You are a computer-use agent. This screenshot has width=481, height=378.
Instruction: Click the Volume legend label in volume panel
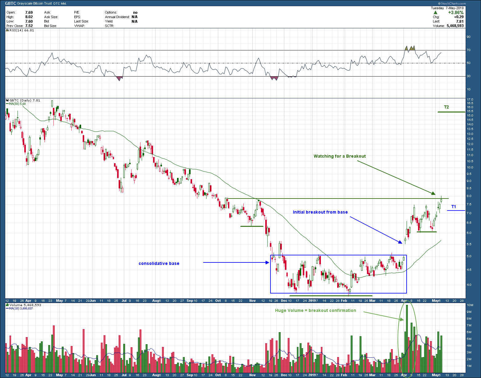coord(25,305)
